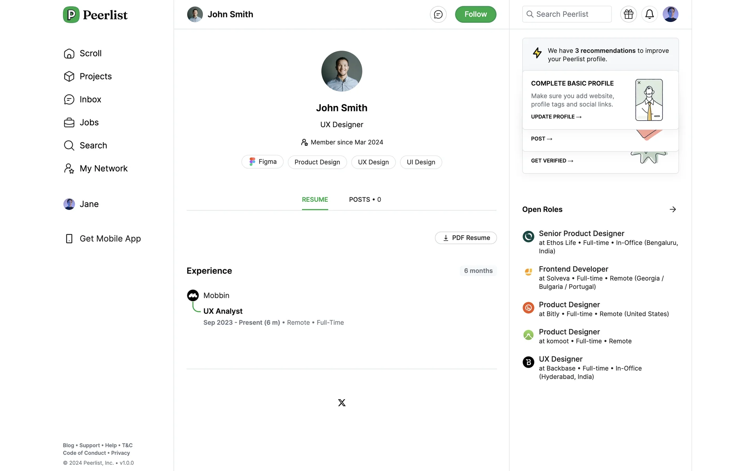Click the green Follow button
This screenshot has width=755, height=471.
pos(475,15)
